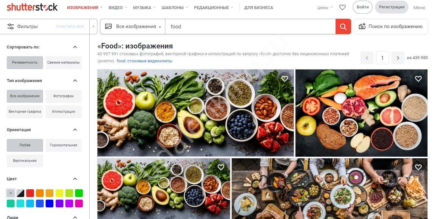Collapse the filters panel arrow

93,26
